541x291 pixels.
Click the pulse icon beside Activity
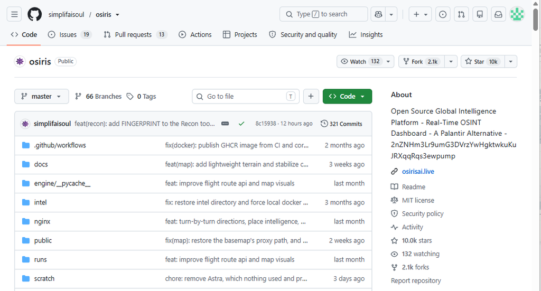pos(394,227)
